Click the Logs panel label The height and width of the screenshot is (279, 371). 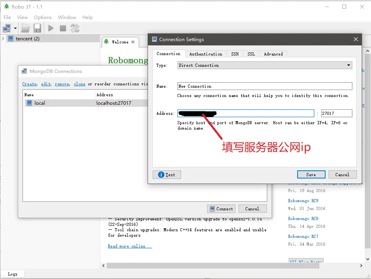coord(12,274)
